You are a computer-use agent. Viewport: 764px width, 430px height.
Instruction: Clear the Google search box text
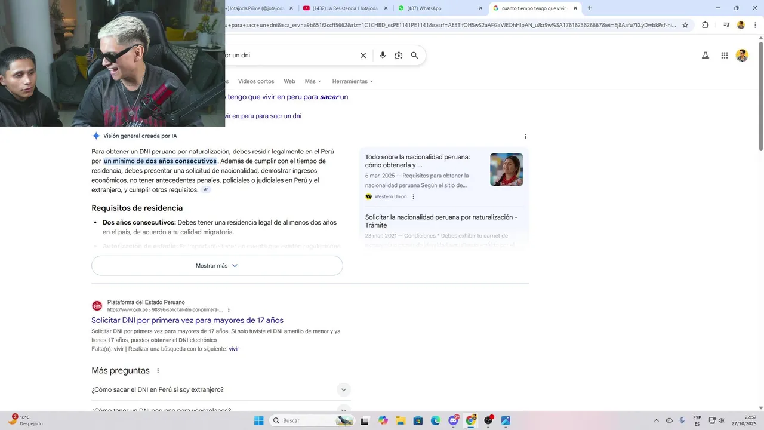tap(363, 56)
